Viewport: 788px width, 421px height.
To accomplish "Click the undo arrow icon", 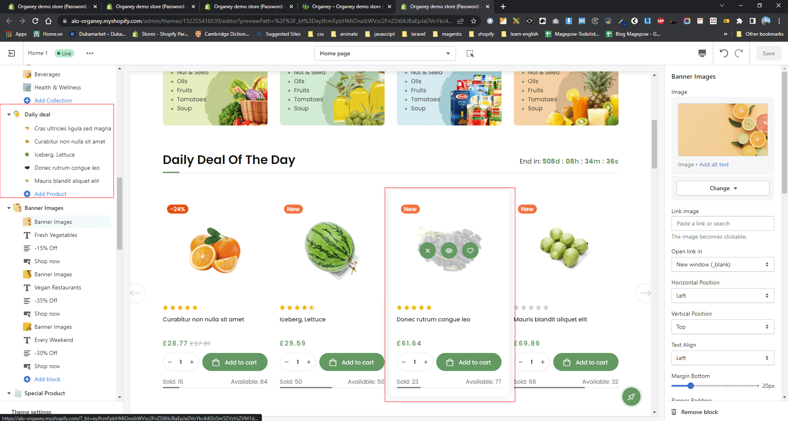I will click(x=724, y=53).
